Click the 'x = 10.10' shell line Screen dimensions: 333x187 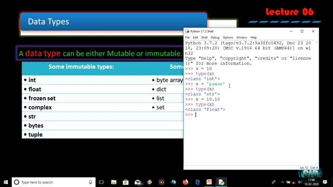(x=202, y=99)
